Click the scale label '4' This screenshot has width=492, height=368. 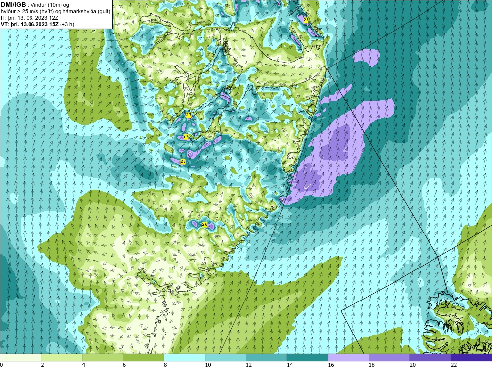[84, 365]
